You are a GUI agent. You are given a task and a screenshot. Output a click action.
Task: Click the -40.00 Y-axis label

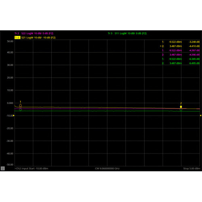coord(10,154)
